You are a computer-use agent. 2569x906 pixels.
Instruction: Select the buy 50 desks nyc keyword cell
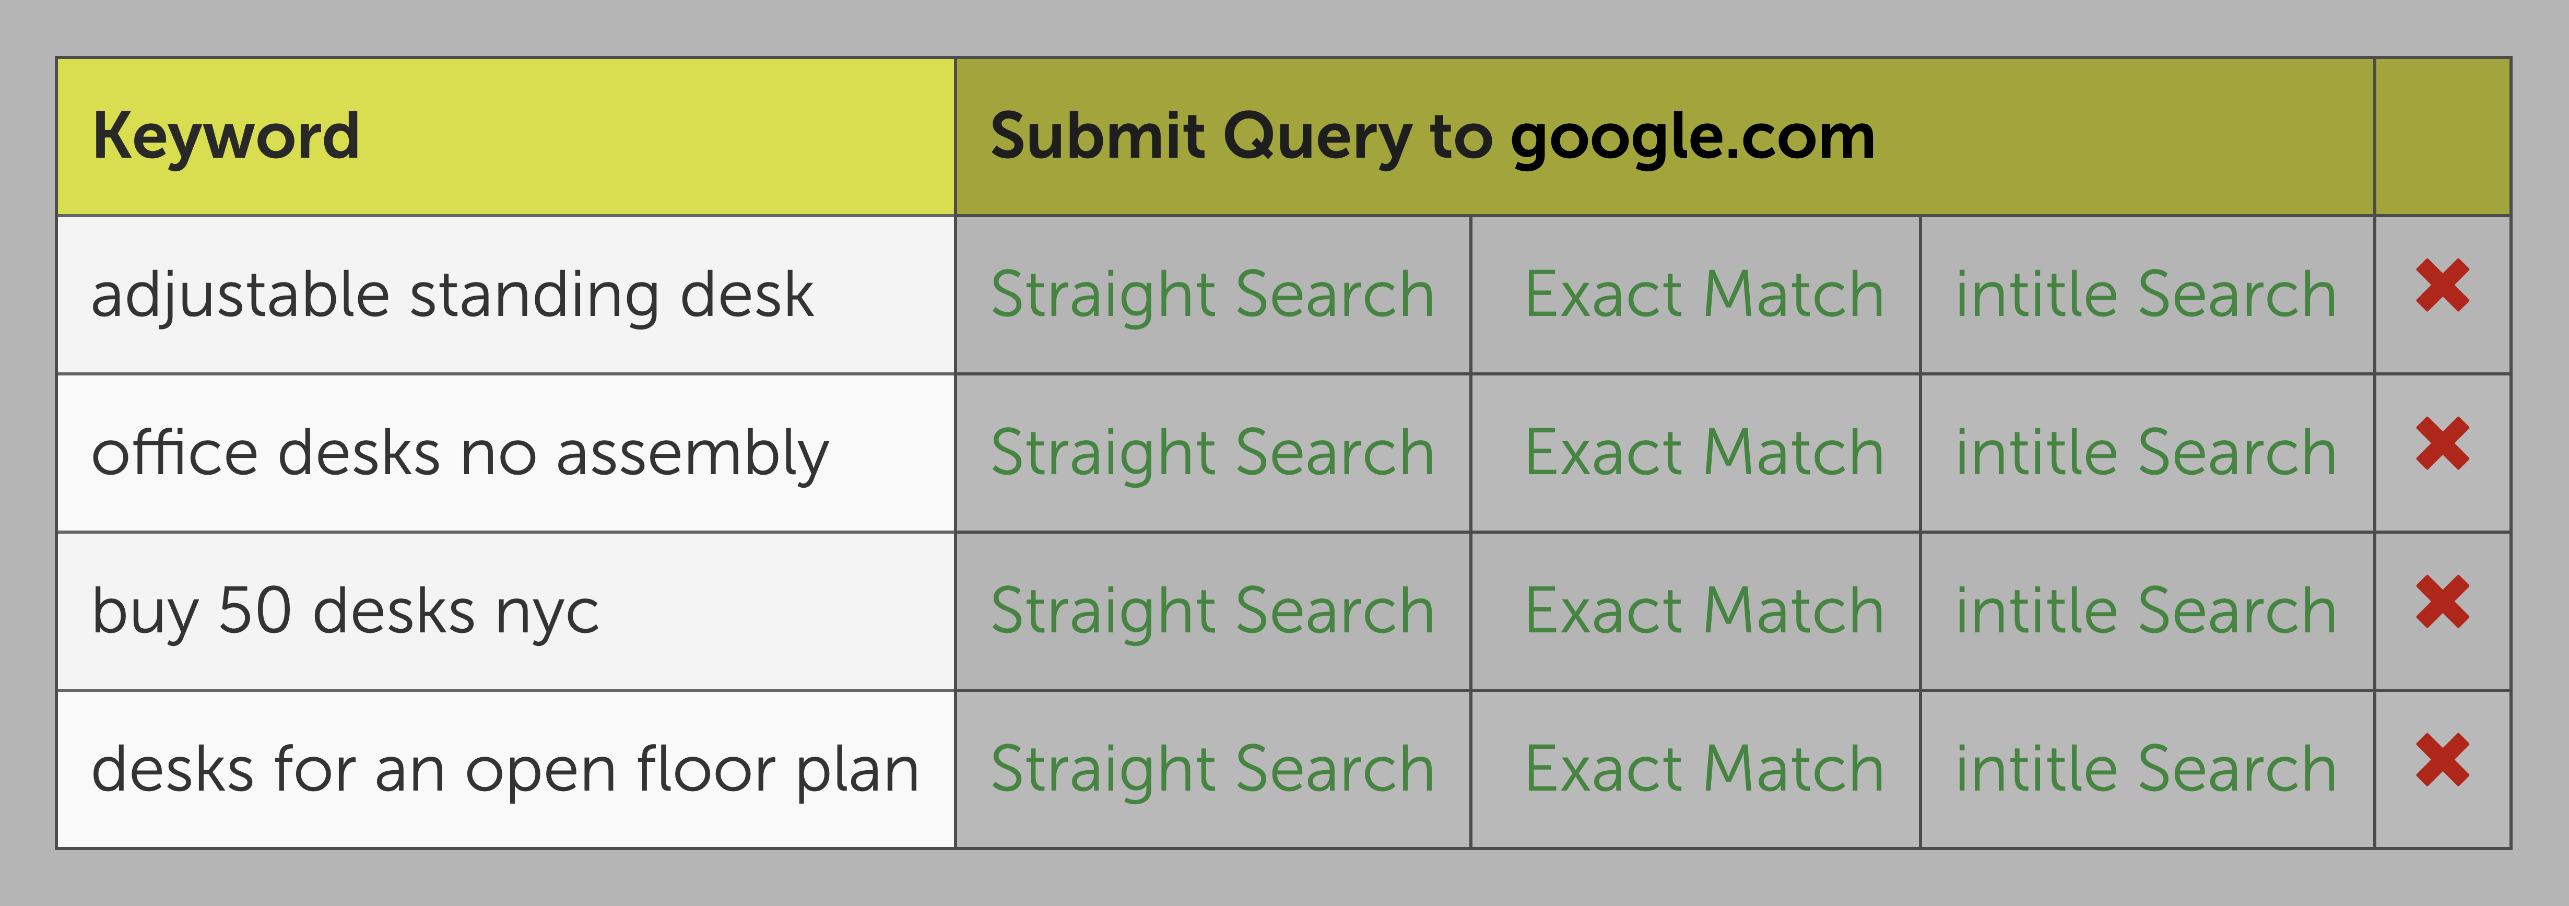coord(505,611)
